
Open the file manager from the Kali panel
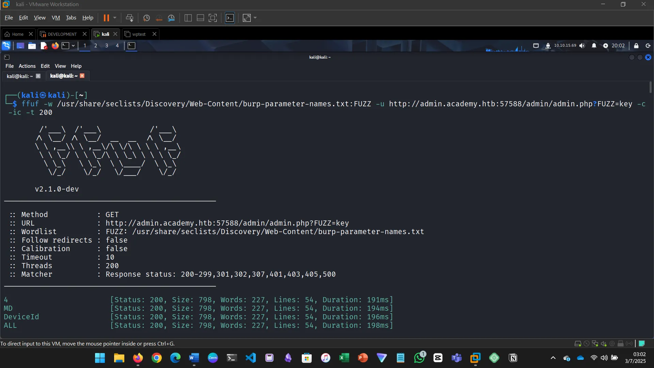click(x=32, y=45)
